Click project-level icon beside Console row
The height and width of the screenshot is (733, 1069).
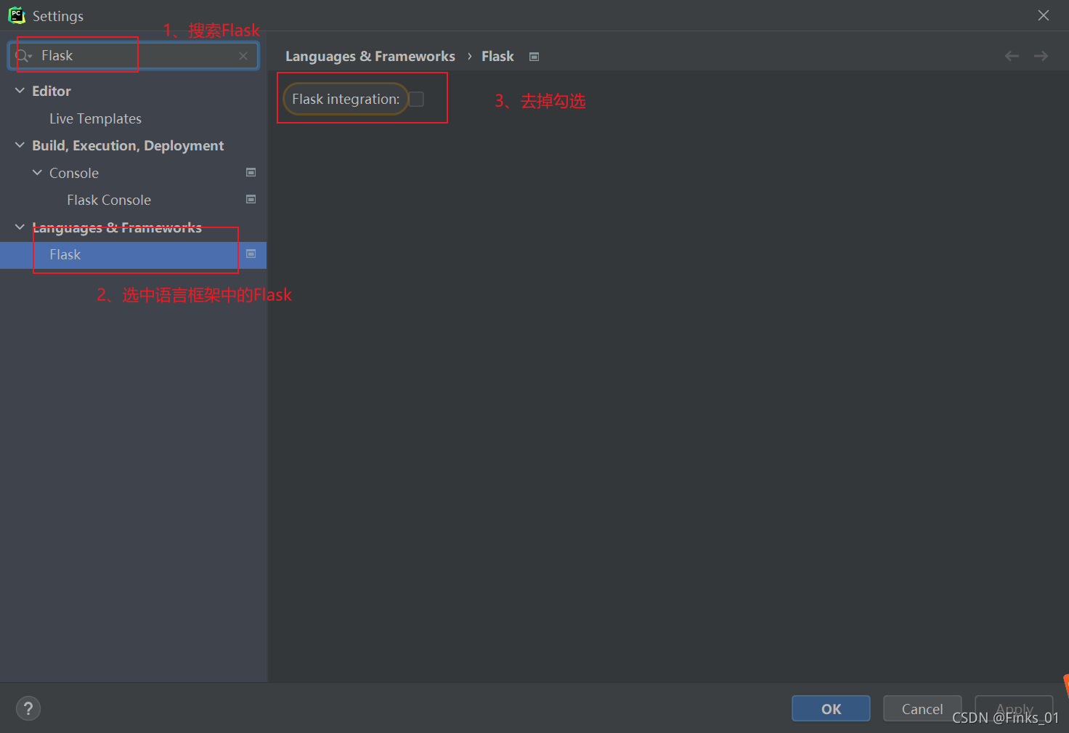pos(251,172)
